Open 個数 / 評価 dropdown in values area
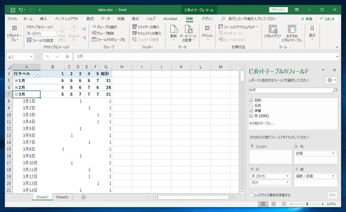Screen dimensions: 346x212 point(333,176)
